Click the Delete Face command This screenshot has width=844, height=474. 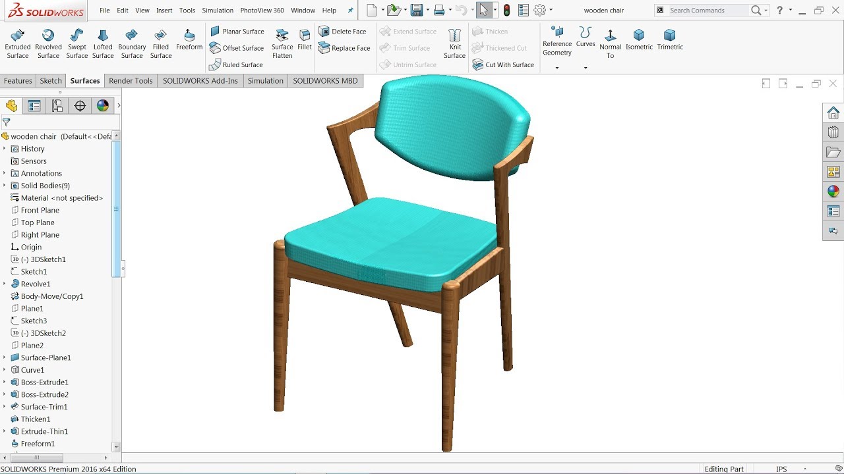342,31
